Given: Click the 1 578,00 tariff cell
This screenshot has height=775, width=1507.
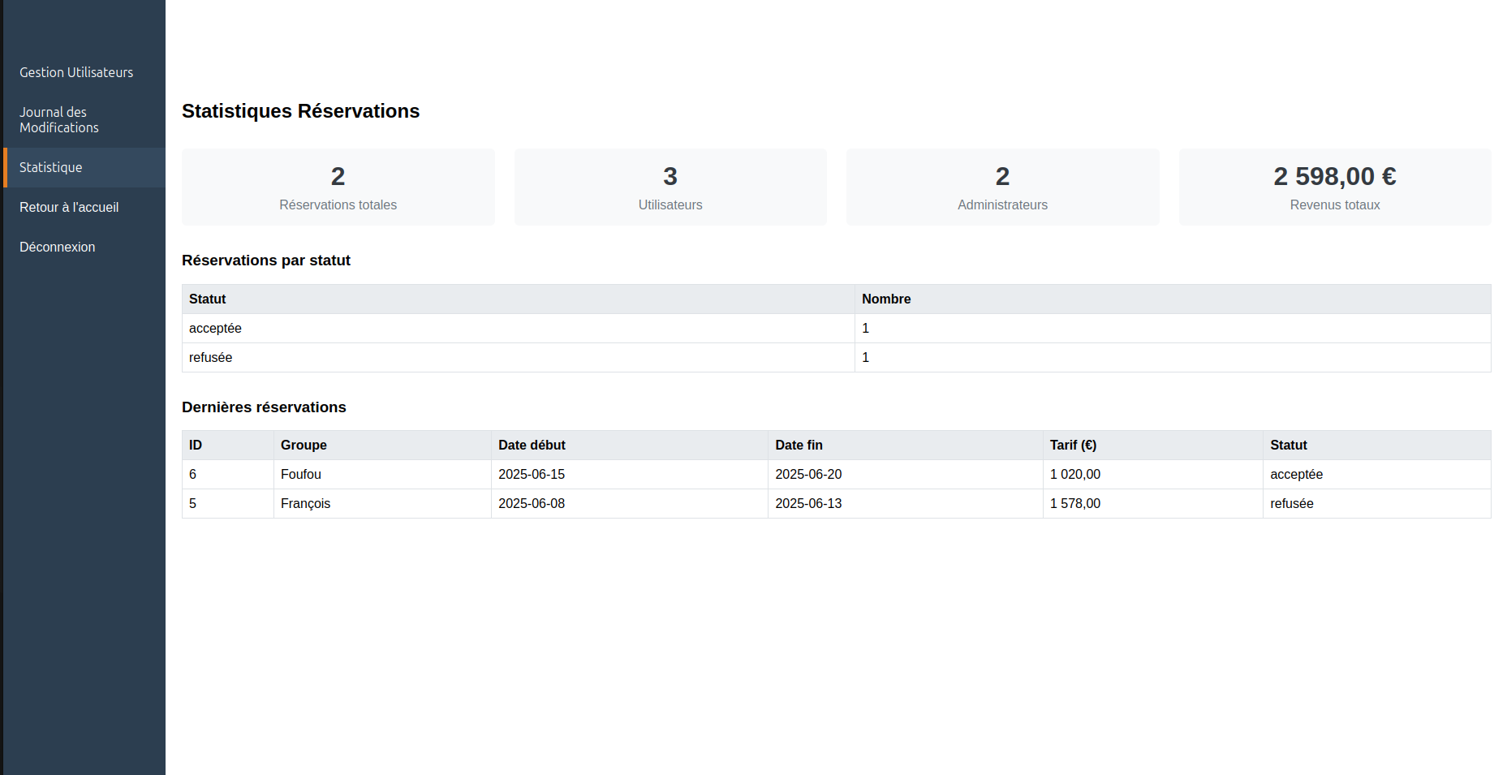Looking at the screenshot, I should [1075, 503].
